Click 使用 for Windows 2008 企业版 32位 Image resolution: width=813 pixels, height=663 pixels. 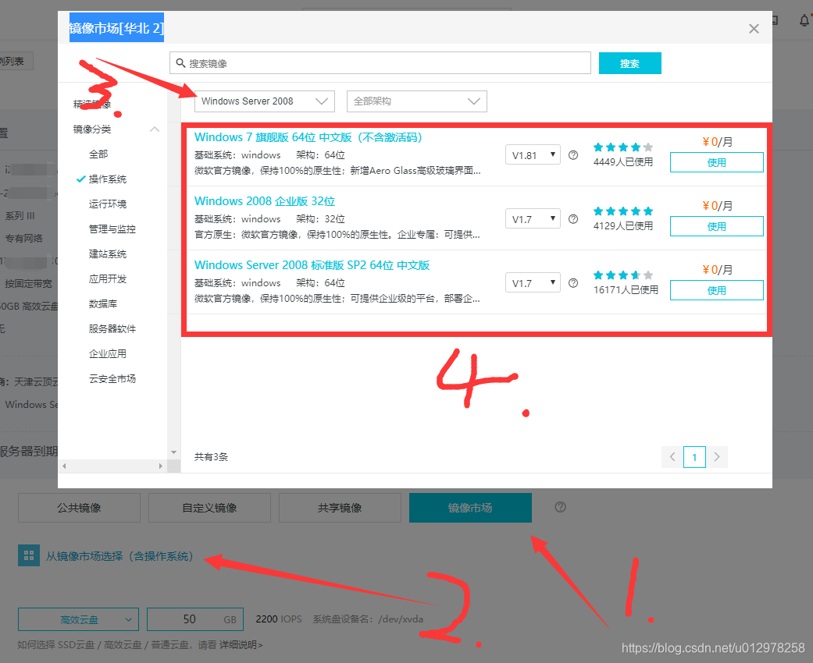click(717, 226)
